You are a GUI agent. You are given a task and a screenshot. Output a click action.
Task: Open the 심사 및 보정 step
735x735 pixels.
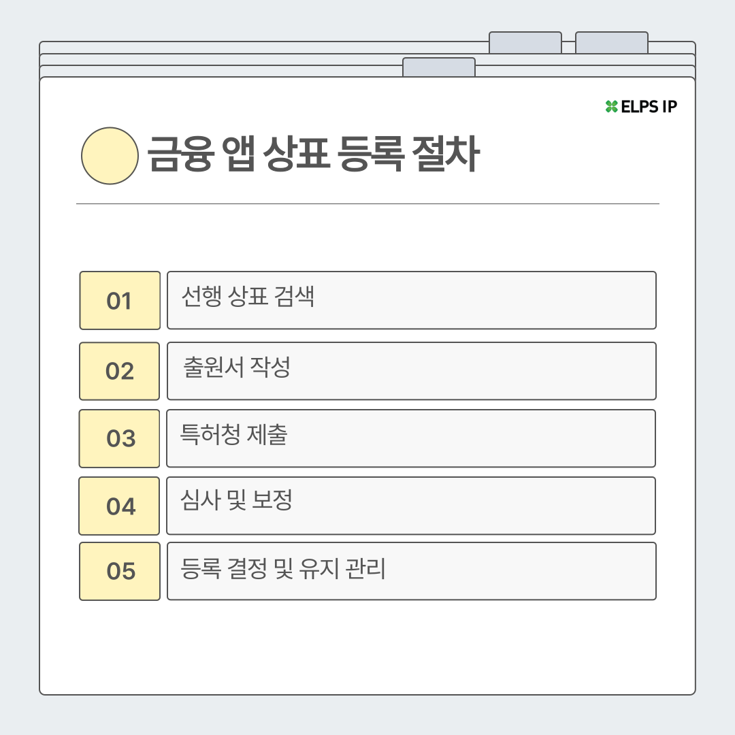[411, 506]
